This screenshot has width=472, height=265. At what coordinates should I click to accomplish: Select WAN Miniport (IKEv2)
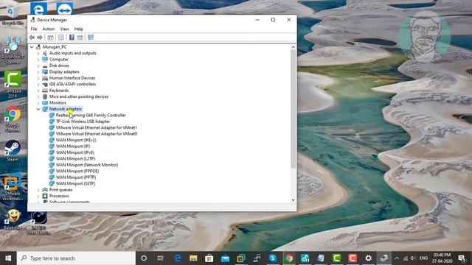[76, 140]
